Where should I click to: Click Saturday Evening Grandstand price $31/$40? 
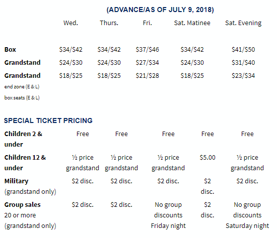(x=243, y=63)
